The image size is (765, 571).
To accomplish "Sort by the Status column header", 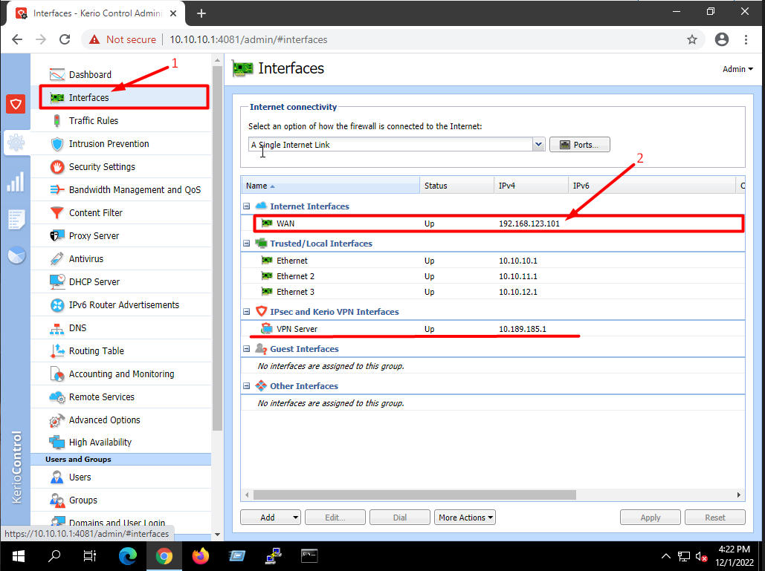I will (456, 186).
